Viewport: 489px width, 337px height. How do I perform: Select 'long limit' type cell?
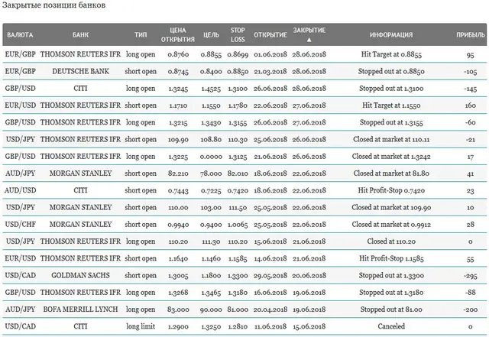point(141,326)
